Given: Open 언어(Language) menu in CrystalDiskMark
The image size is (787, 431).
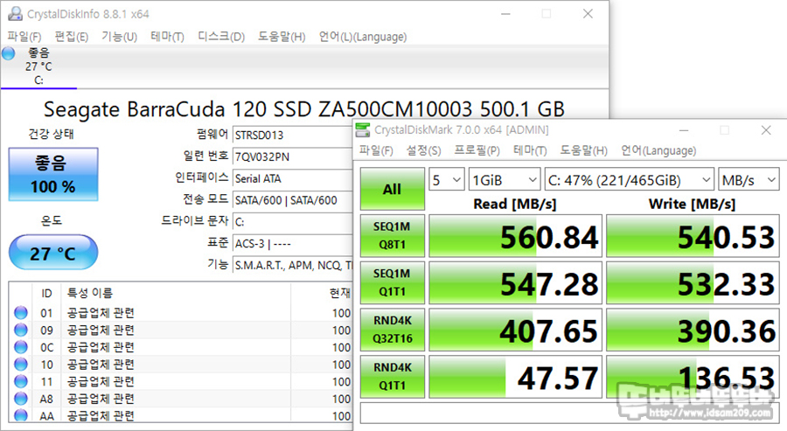Looking at the screenshot, I should [658, 150].
